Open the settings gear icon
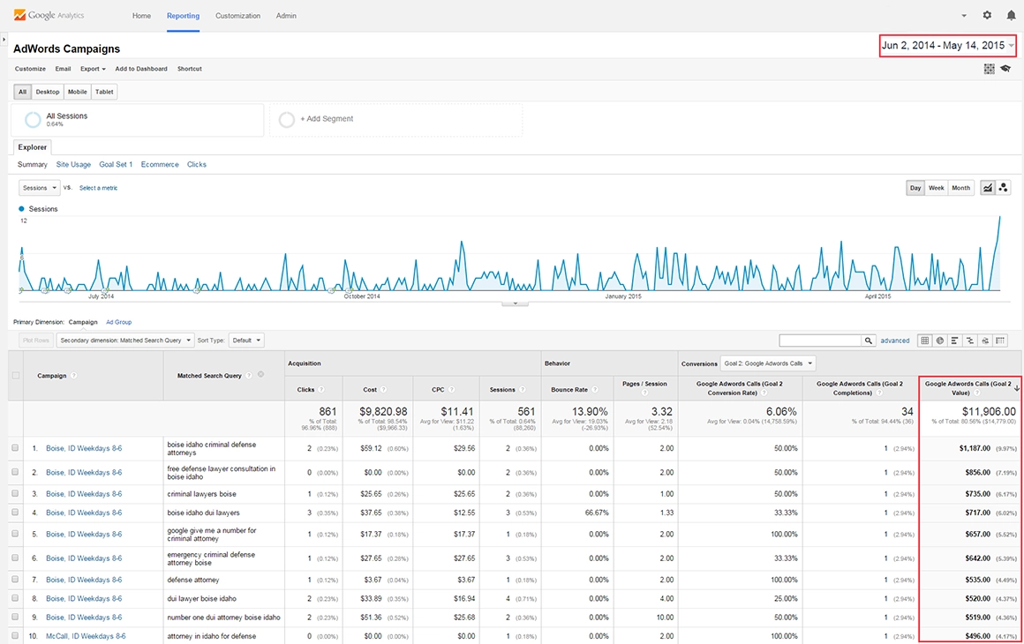1024x644 pixels. coord(987,15)
